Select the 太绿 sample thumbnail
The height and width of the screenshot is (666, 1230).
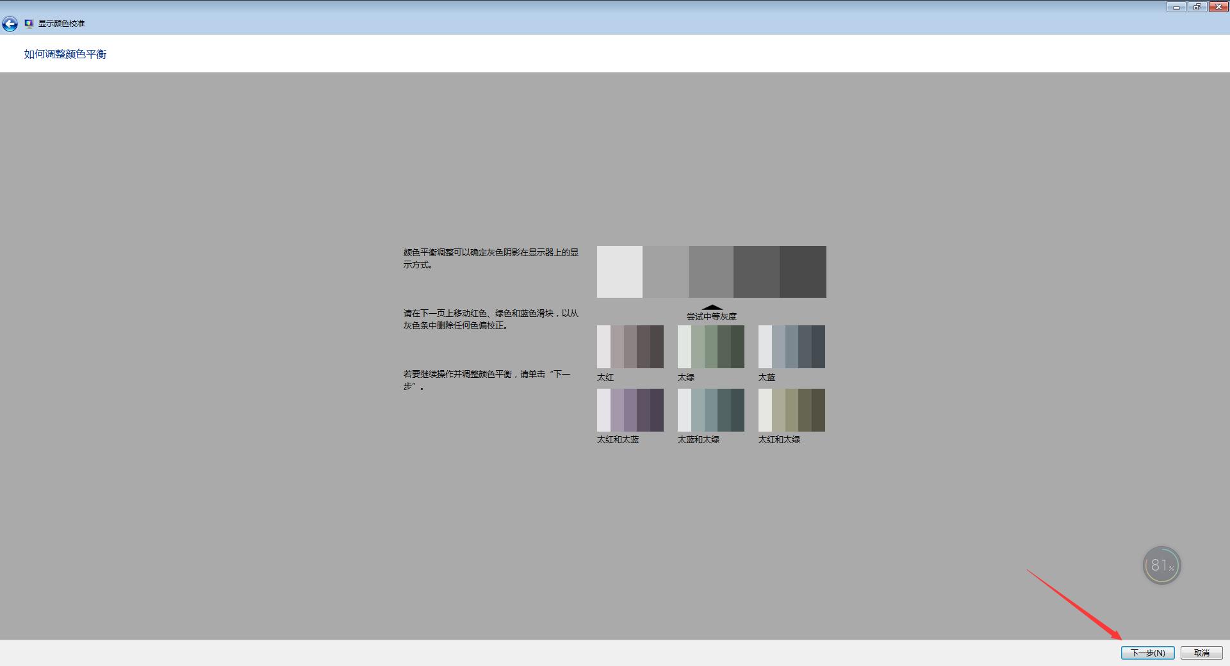pyautogui.click(x=711, y=346)
